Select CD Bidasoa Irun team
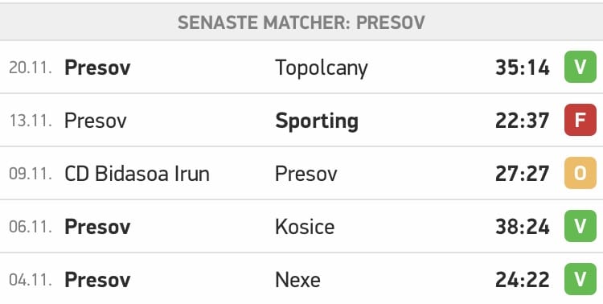The image size is (603, 304). [137, 174]
